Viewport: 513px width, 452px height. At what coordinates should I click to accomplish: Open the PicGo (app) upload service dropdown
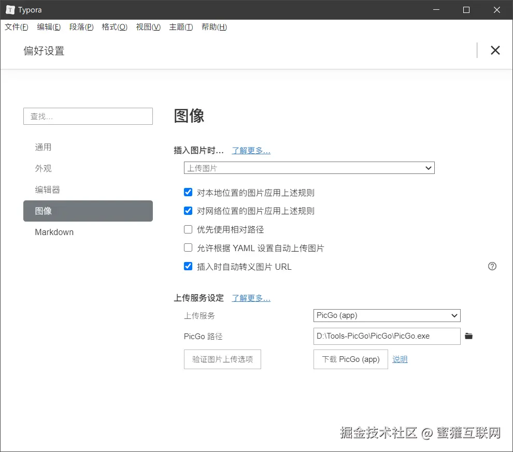(387, 315)
